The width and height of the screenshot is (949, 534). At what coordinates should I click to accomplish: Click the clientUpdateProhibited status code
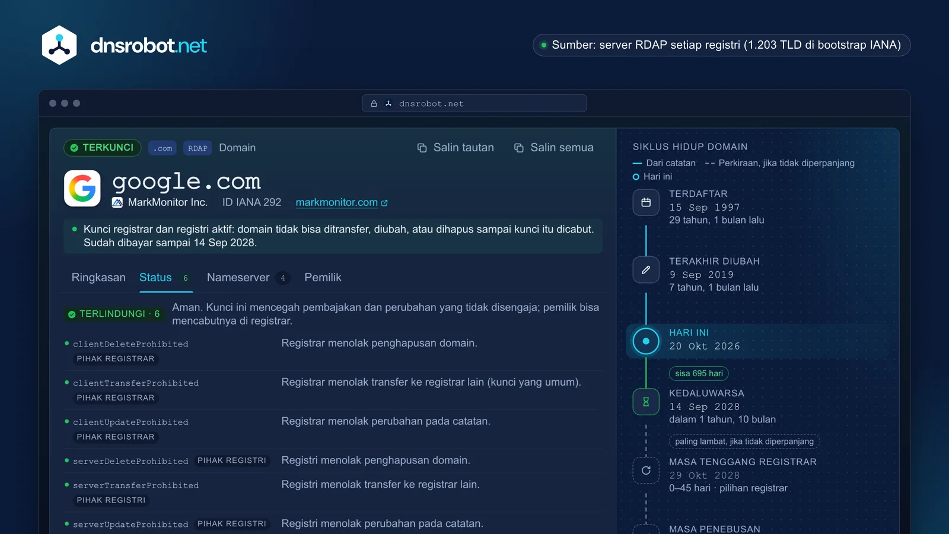tap(130, 422)
